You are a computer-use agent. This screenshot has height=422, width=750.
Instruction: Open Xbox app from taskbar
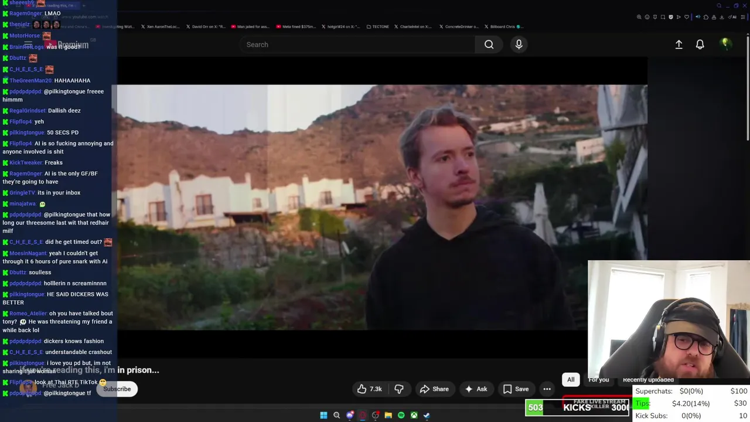(x=414, y=416)
